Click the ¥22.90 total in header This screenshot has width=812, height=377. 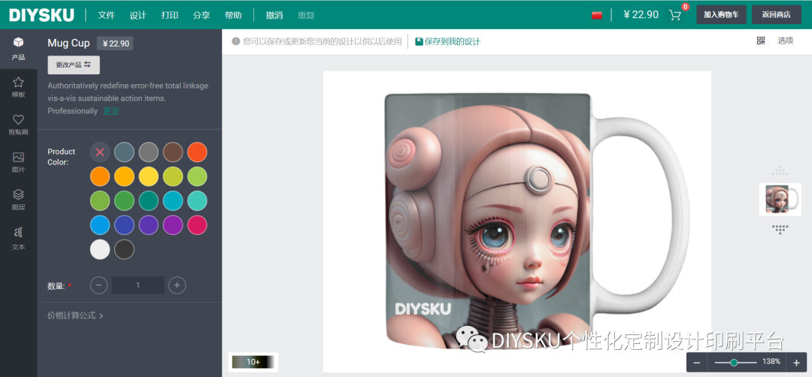coord(641,14)
